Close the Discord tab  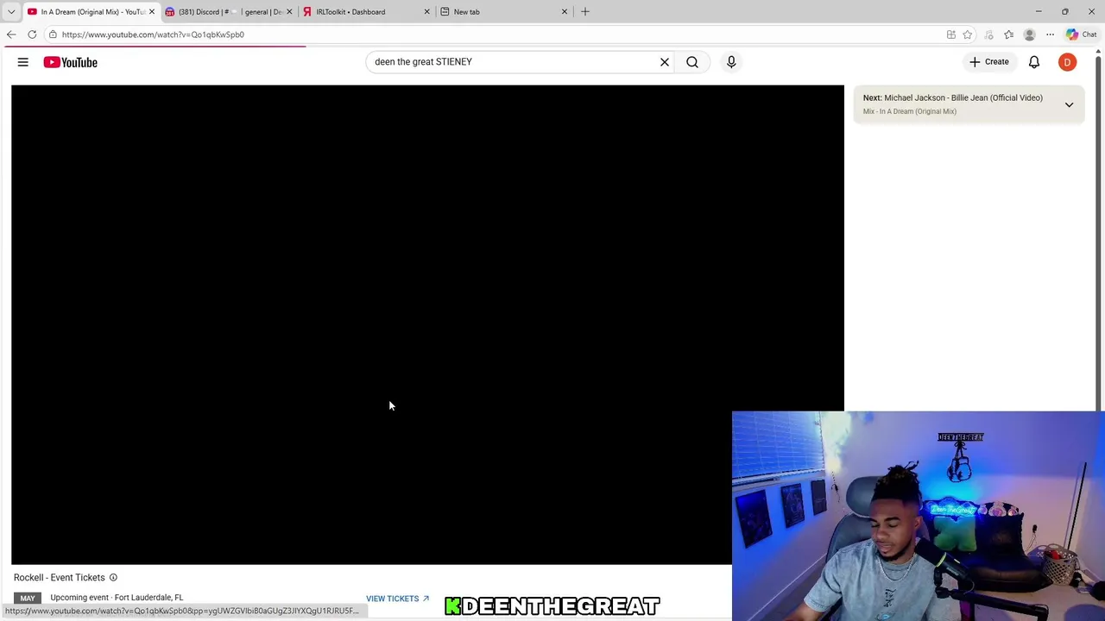point(289,12)
